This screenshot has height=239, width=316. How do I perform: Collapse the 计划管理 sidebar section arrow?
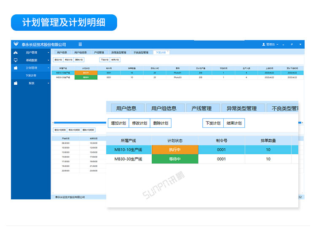(48, 68)
